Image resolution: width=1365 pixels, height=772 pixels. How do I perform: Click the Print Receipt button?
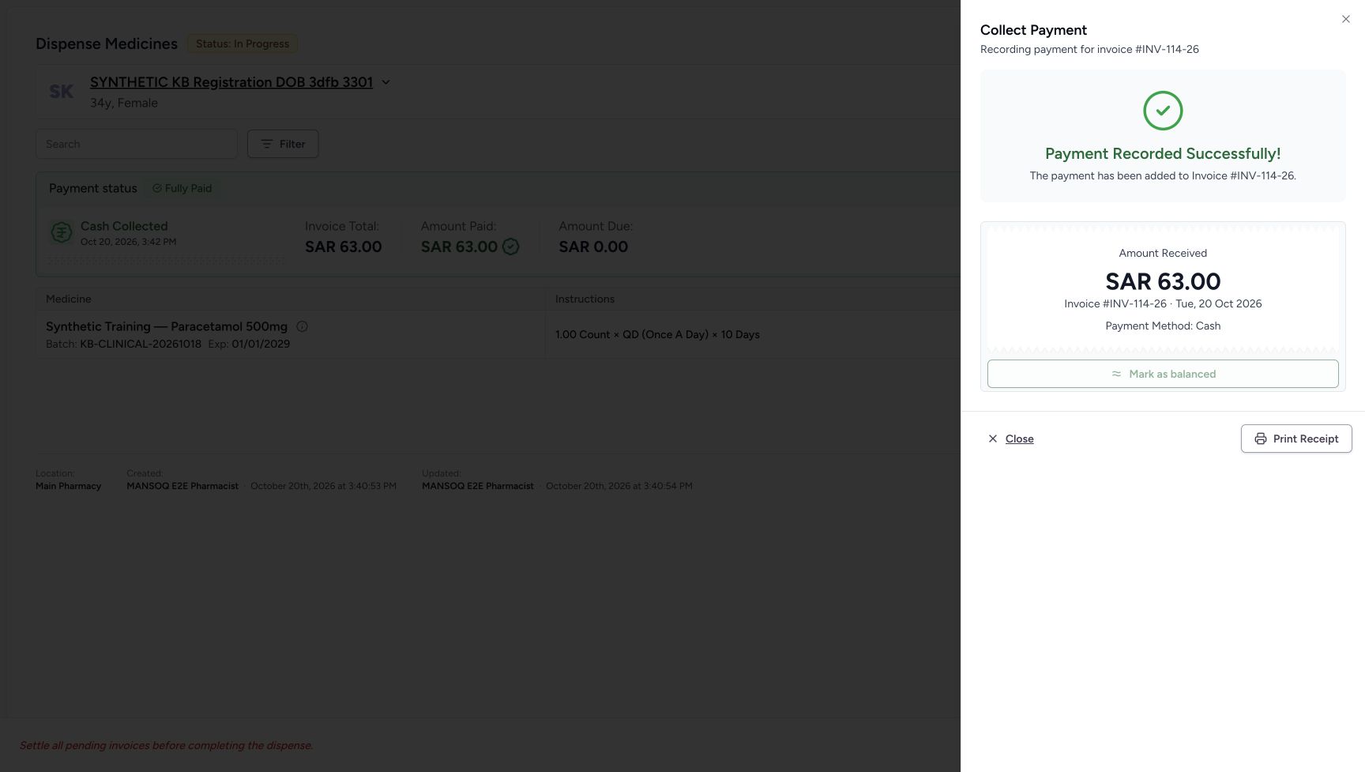(x=1296, y=439)
